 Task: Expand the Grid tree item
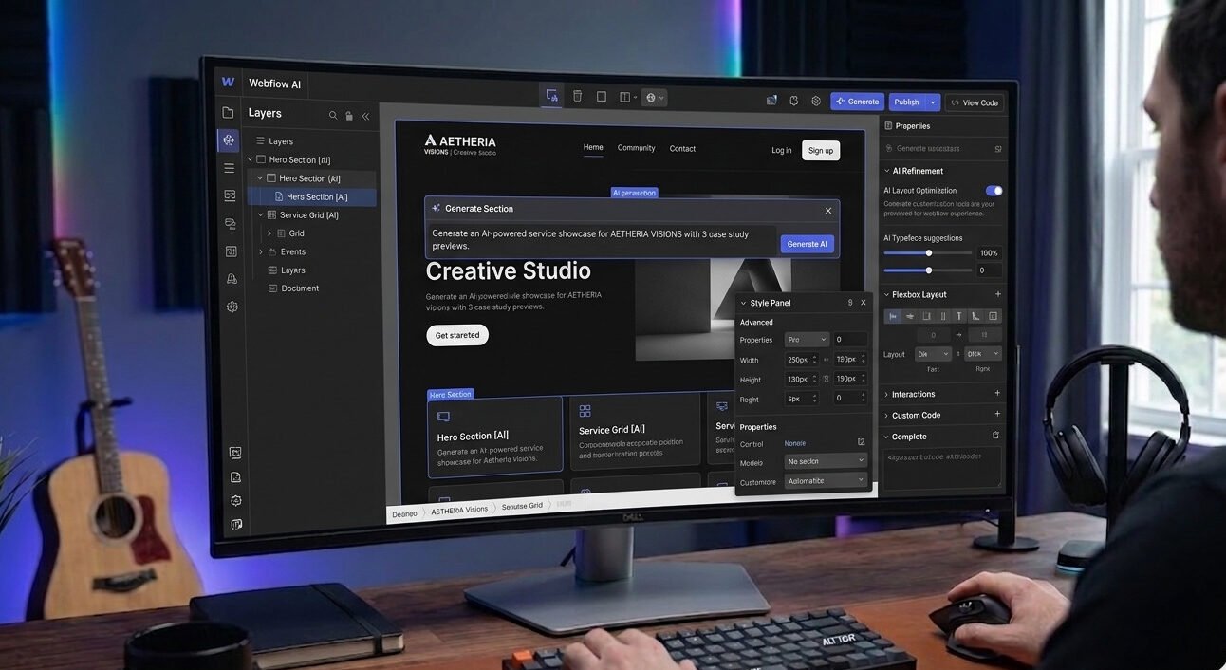point(269,233)
